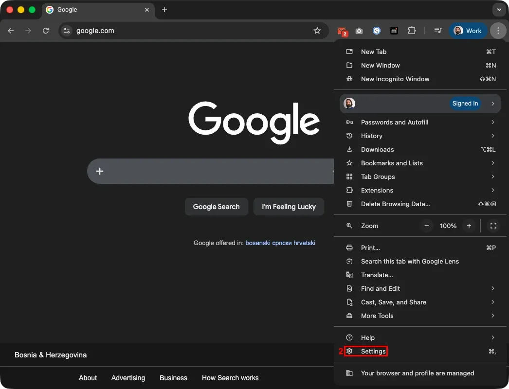The width and height of the screenshot is (509, 389).
Task: Click Your browser and profile are managed
Action: (420, 373)
